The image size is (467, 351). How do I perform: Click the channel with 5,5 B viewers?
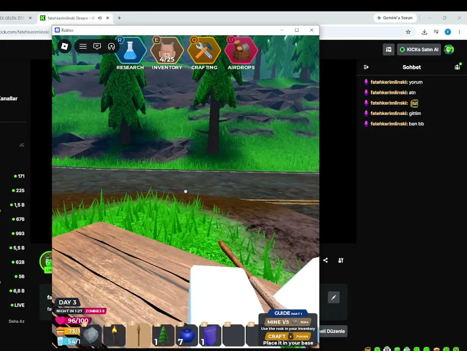point(17,248)
